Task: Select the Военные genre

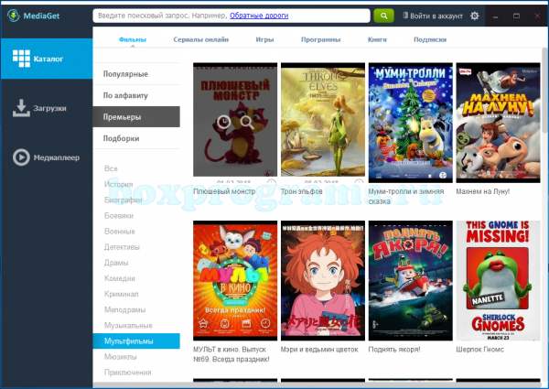Action: coord(119,232)
